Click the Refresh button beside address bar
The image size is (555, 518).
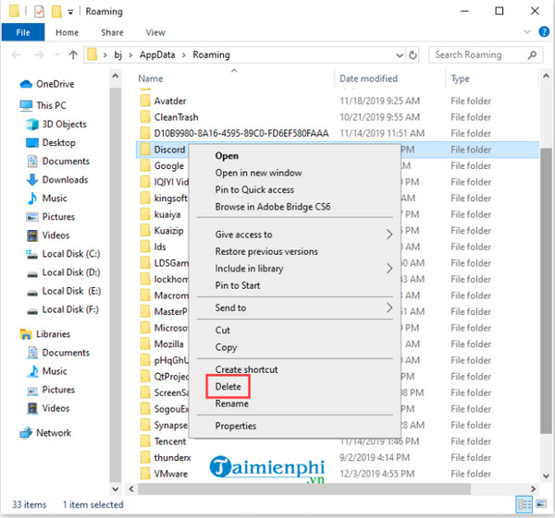pos(413,55)
